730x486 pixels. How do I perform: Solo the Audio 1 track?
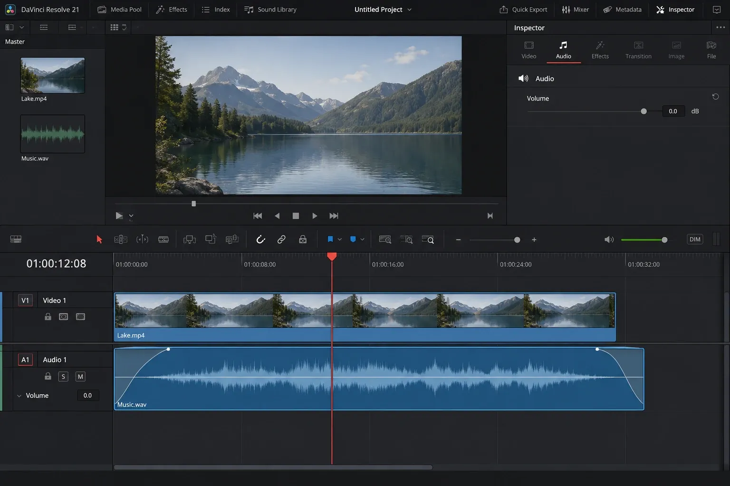63,376
